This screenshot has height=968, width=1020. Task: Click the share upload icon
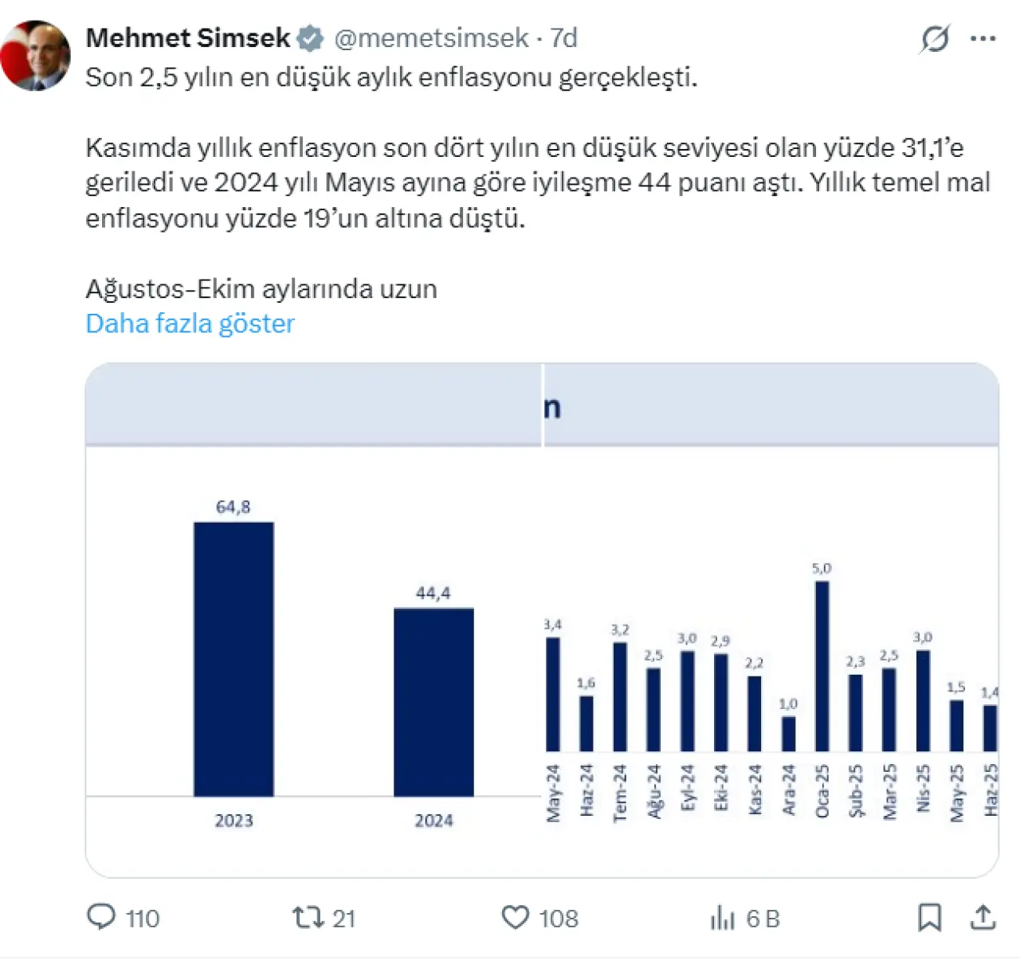(983, 917)
